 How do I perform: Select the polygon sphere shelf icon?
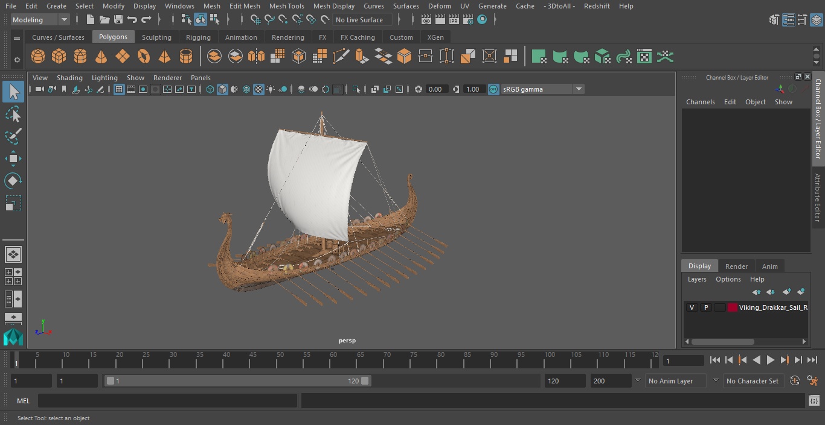pyautogui.click(x=38, y=57)
